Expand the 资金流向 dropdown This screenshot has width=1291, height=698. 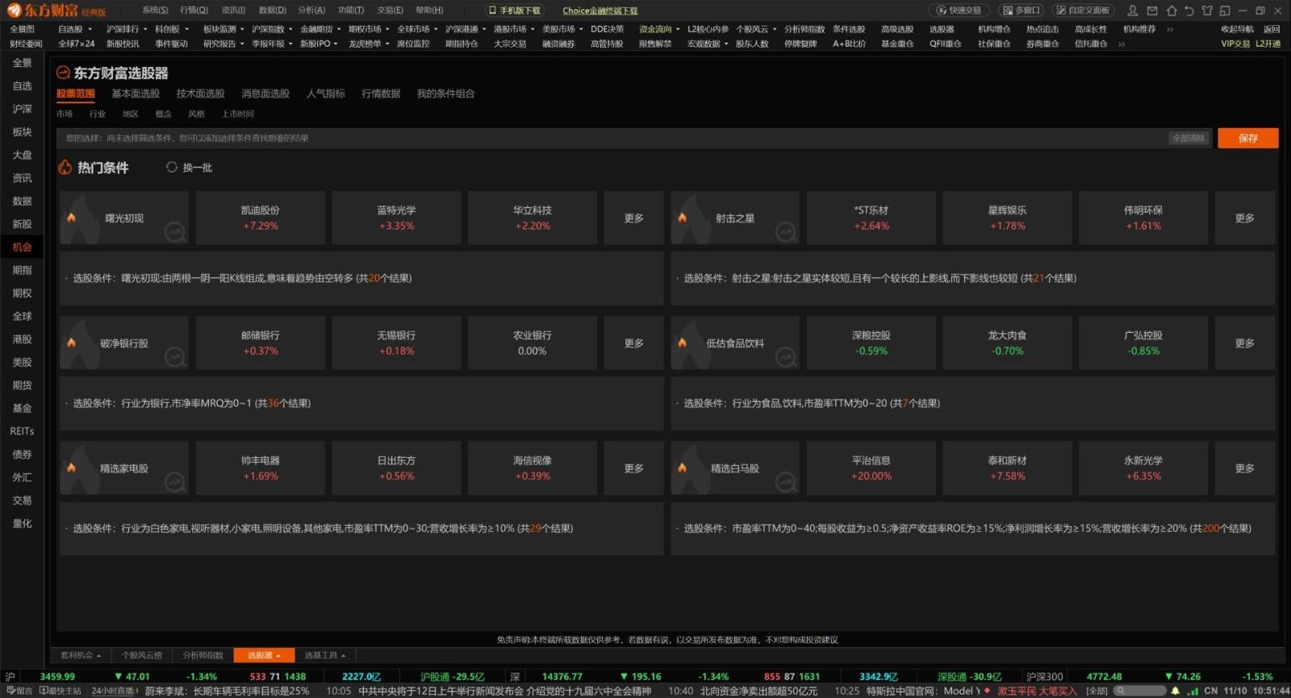click(x=678, y=29)
